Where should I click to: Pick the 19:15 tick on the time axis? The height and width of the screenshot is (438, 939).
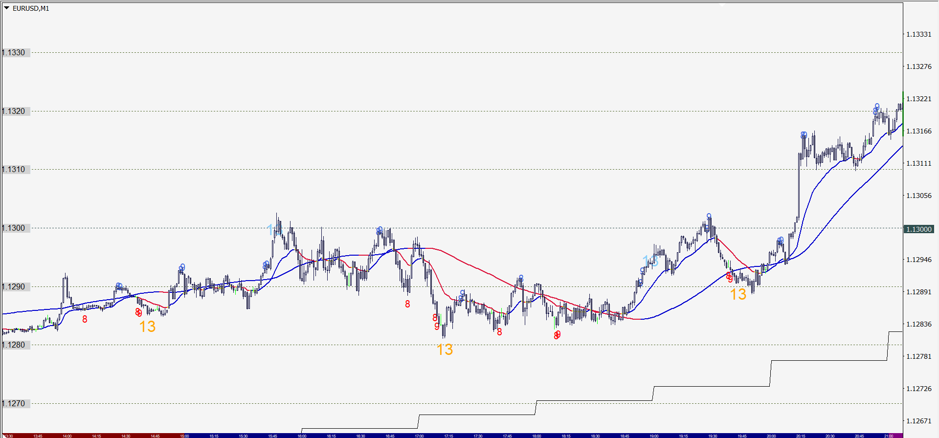point(683,436)
